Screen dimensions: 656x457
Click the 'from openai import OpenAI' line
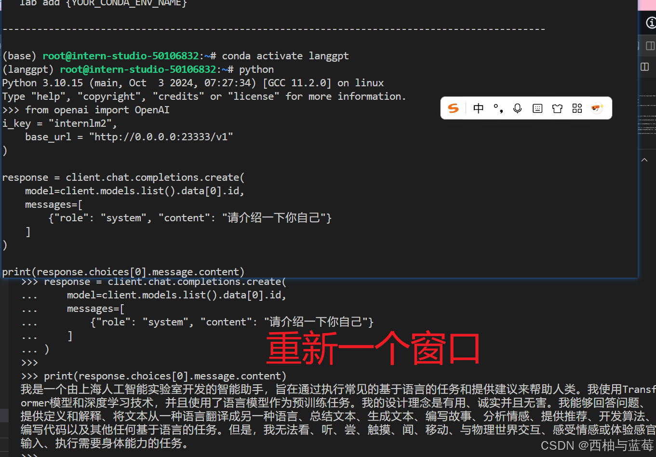point(86,110)
